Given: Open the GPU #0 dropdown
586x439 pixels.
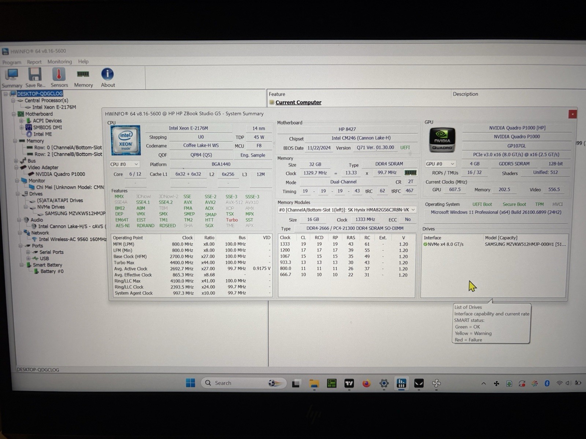Looking at the screenshot, I should [x=440, y=164].
